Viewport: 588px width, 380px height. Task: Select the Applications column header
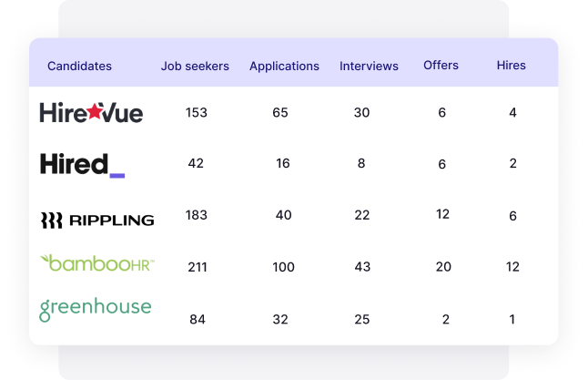tap(284, 66)
